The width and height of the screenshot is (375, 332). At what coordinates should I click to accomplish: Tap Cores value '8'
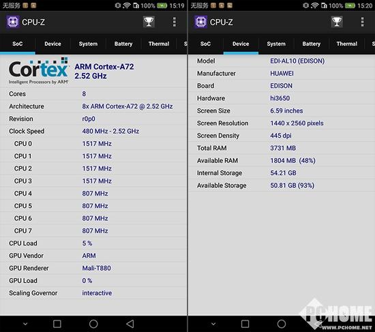(x=84, y=94)
